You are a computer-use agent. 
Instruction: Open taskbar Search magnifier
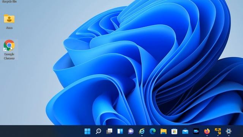click(x=98, y=131)
